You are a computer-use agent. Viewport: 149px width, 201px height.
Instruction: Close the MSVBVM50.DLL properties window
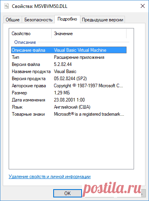click(143, 6)
